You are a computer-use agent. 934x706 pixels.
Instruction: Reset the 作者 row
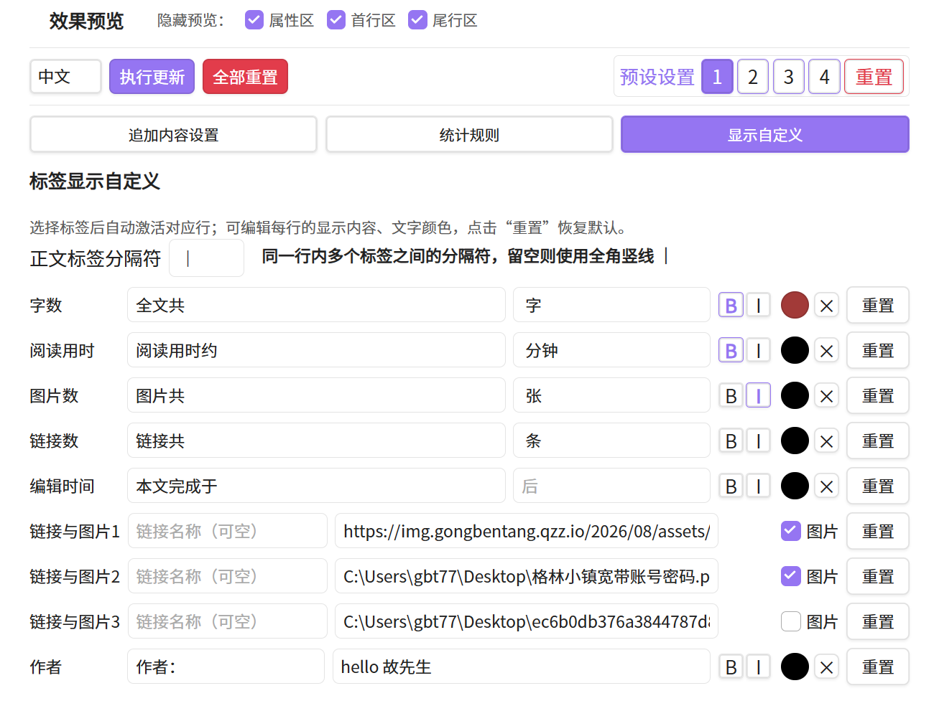(878, 667)
